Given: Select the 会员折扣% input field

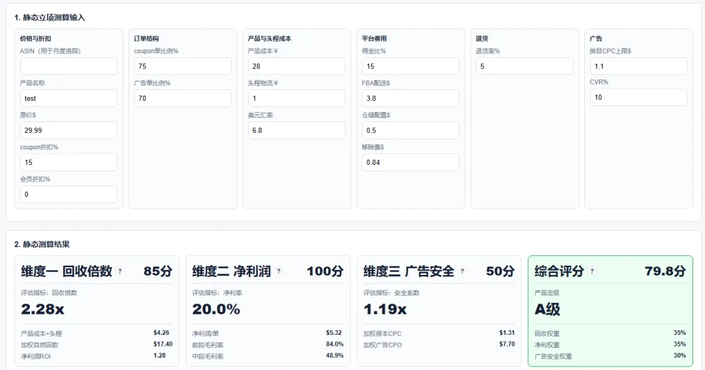Looking at the screenshot, I should point(69,194).
